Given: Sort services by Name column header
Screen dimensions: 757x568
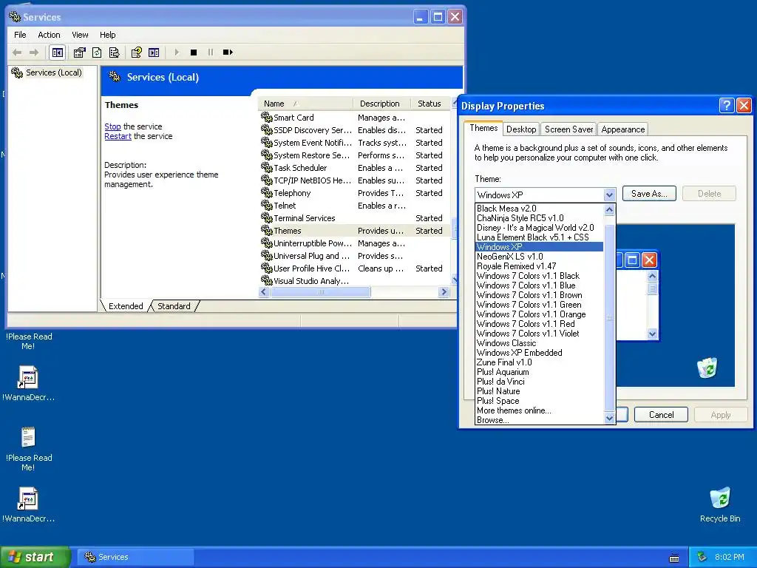Looking at the screenshot, I should point(305,104).
